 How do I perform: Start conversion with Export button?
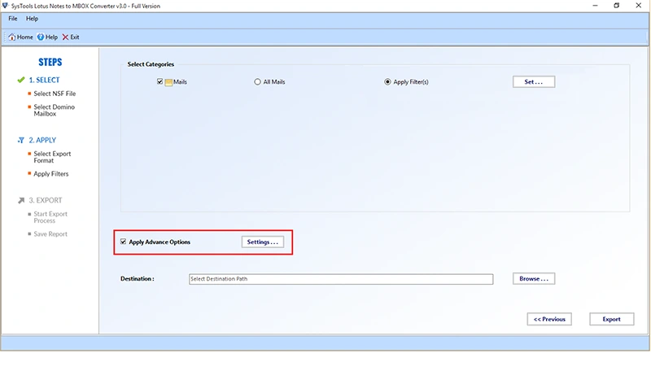(612, 319)
